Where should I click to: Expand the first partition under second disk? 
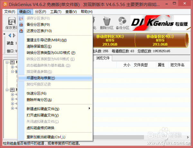coord(12,95)
